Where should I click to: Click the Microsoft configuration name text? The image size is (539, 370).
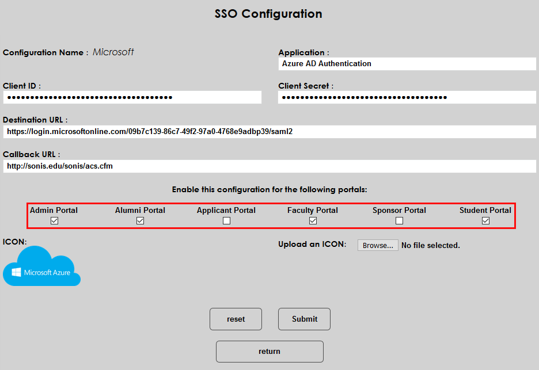click(x=113, y=52)
